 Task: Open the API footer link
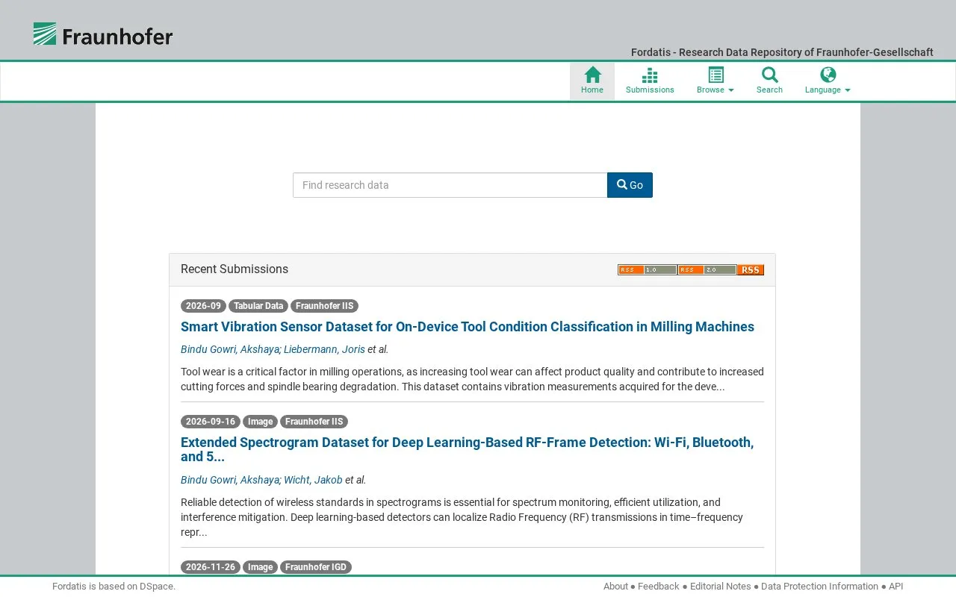click(896, 587)
